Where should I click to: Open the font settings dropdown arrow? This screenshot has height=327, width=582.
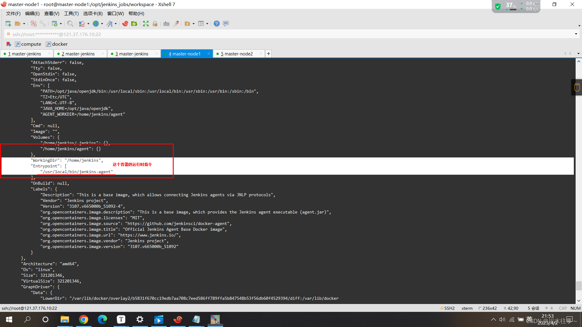click(x=116, y=24)
